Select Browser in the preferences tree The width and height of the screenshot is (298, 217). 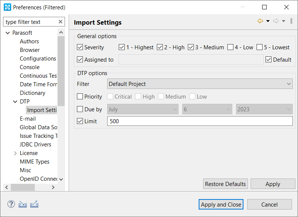coord(30,50)
